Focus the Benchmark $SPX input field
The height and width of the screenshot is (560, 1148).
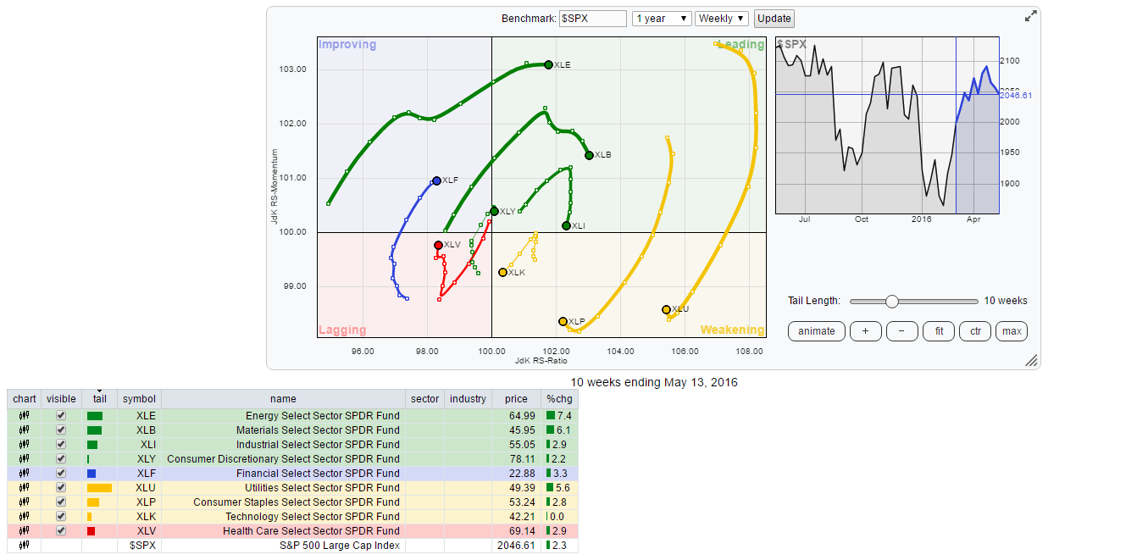pos(593,19)
